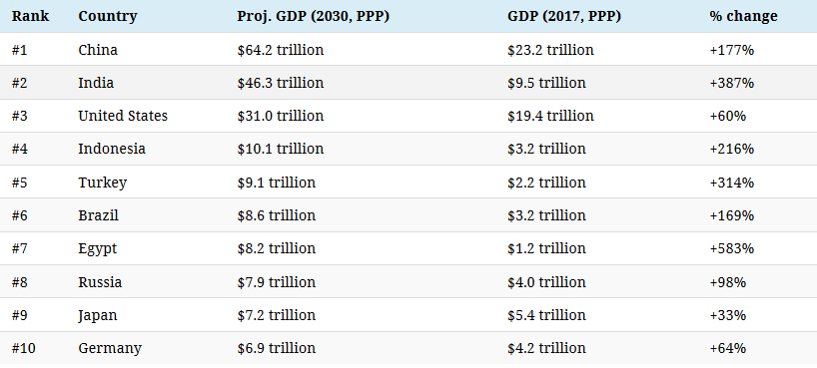Click the $64.2 trillion projected GDP value
Viewport: 817px width, 368px height.
click(x=281, y=50)
